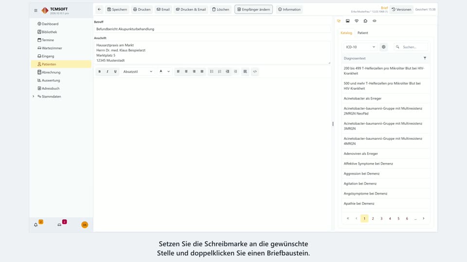Open Auswertung in the sidebar
Viewport: 467px width, 262px height.
[61, 80]
